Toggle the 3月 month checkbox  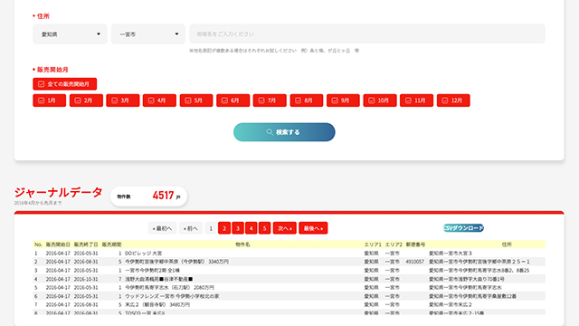[123, 101]
